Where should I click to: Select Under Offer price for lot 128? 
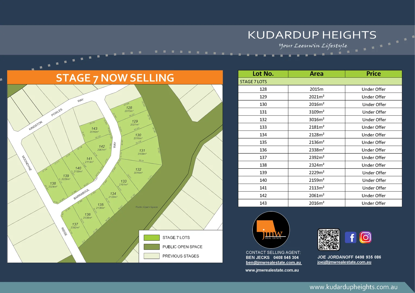[x=373, y=89]
